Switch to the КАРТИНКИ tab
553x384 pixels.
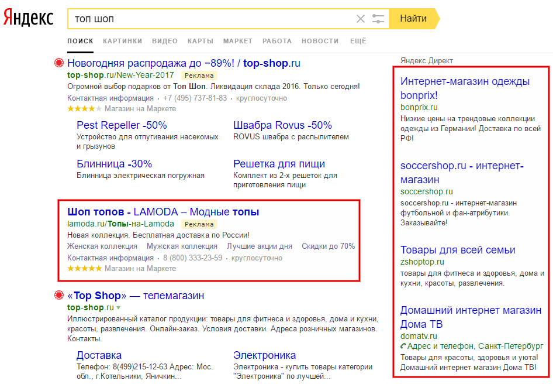[122, 41]
